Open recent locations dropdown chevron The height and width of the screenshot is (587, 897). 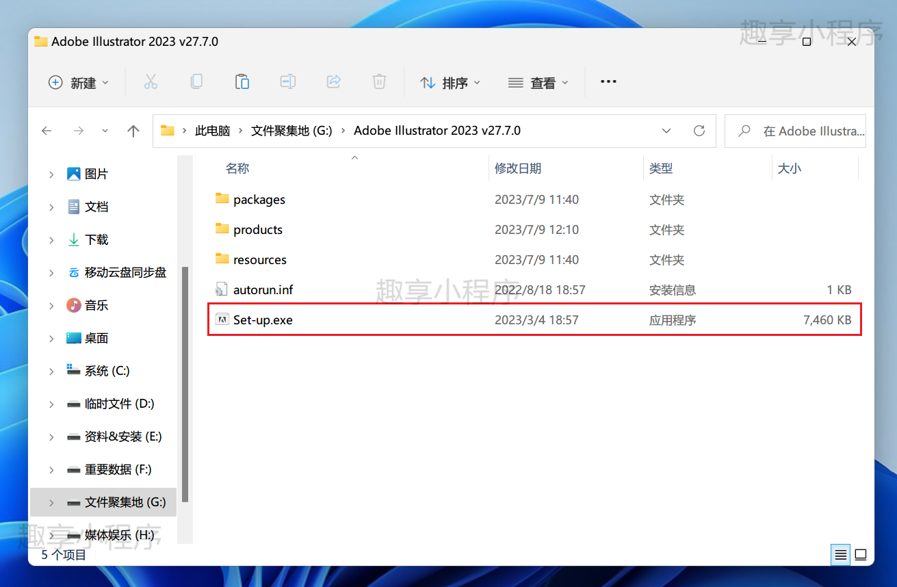[x=105, y=131]
